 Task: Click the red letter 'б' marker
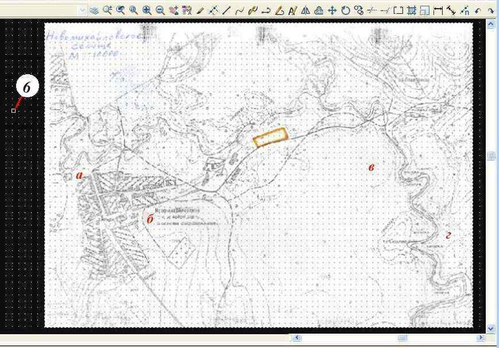click(150, 218)
